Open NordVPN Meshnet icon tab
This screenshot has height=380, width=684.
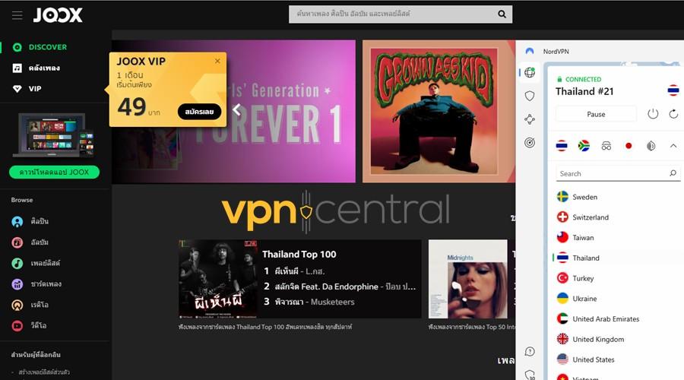(x=530, y=119)
